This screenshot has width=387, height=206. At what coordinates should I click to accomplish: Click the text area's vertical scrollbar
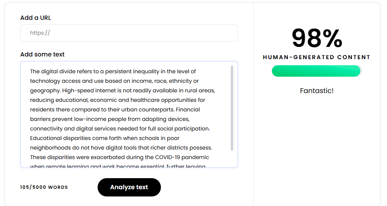click(x=232, y=108)
